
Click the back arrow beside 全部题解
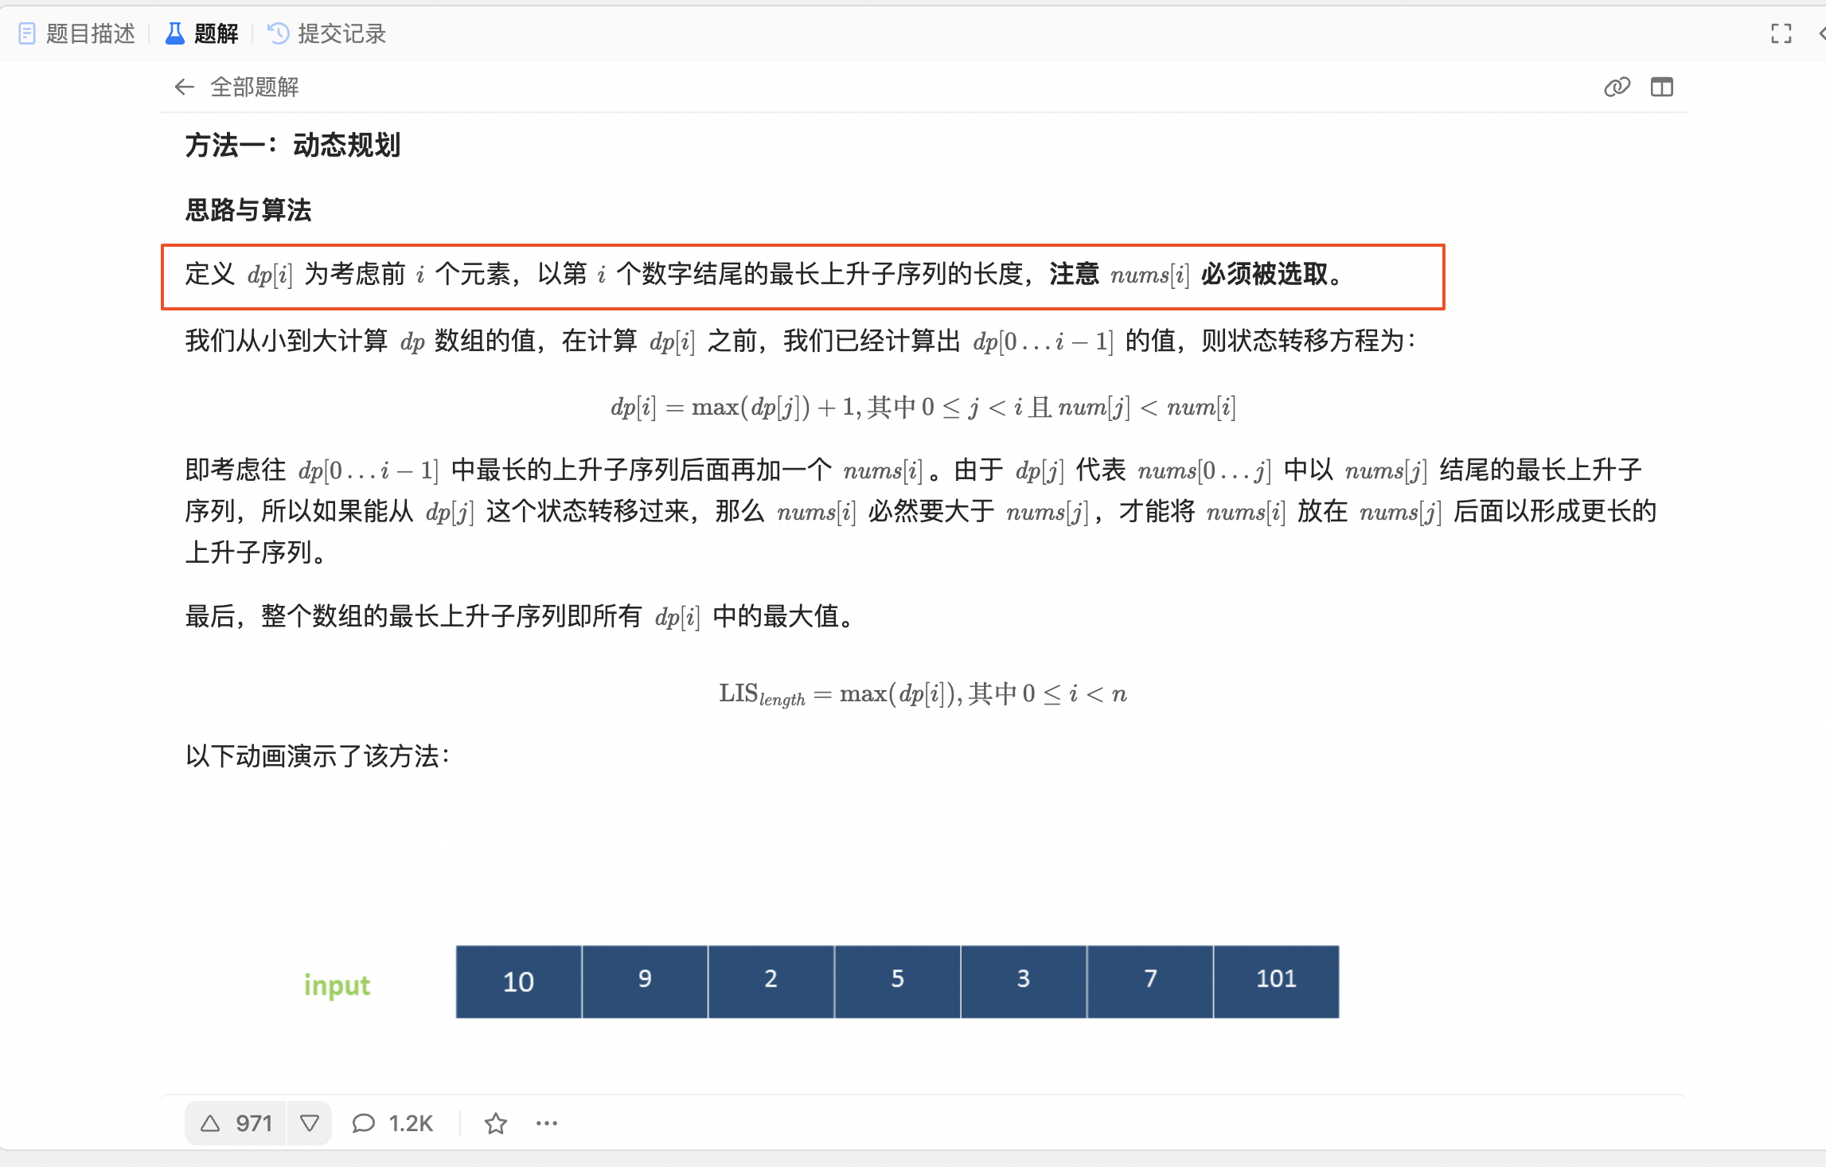(x=185, y=87)
